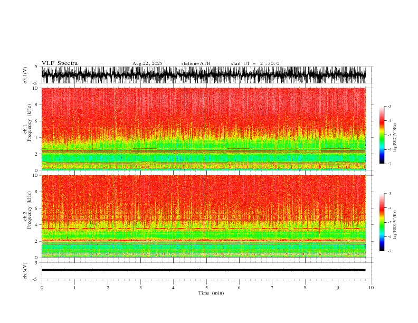Click the time axis tick label "3"
The image size is (418, 323).
[x=140, y=288]
